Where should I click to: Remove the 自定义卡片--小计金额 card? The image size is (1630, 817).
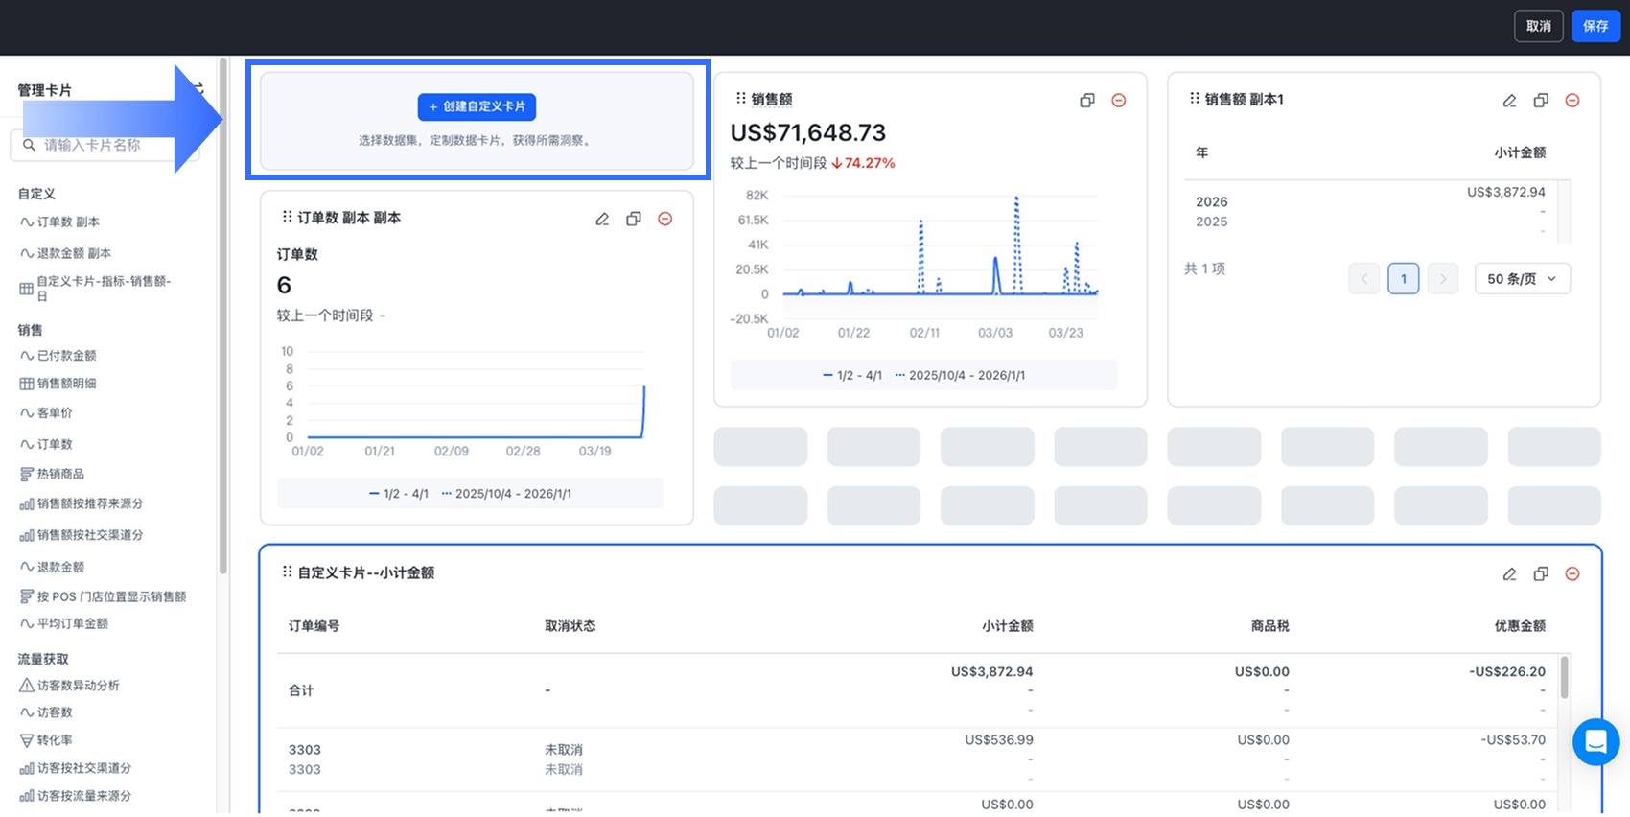(1572, 574)
